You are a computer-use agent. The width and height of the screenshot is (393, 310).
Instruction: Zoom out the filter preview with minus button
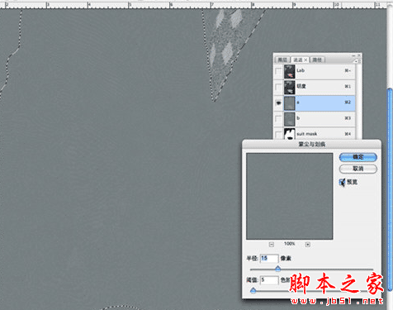point(272,244)
